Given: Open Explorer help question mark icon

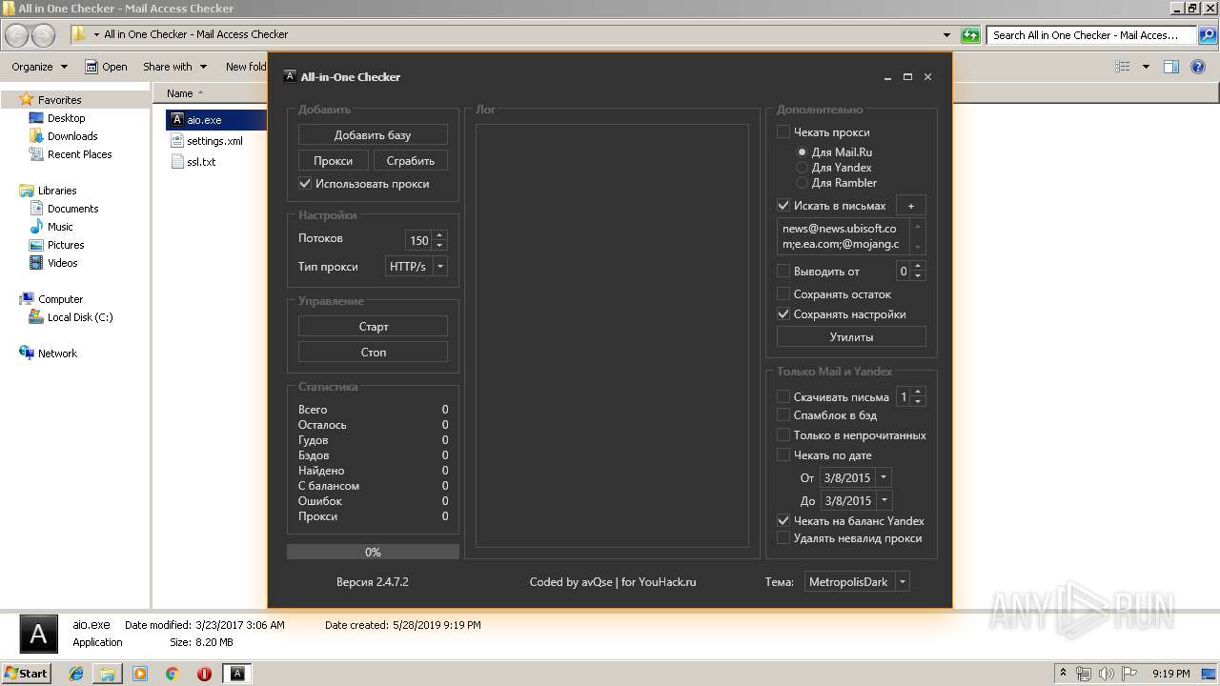Looking at the screenshot, I should point(1199,67).
